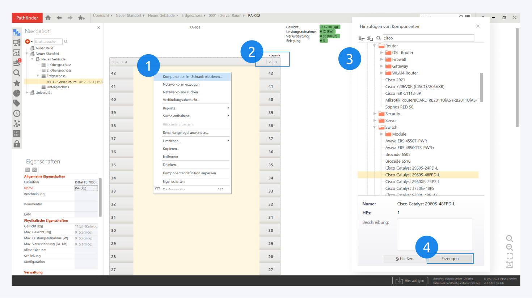
Task: Click the tag icon in the sidebar
Action: 17,103
